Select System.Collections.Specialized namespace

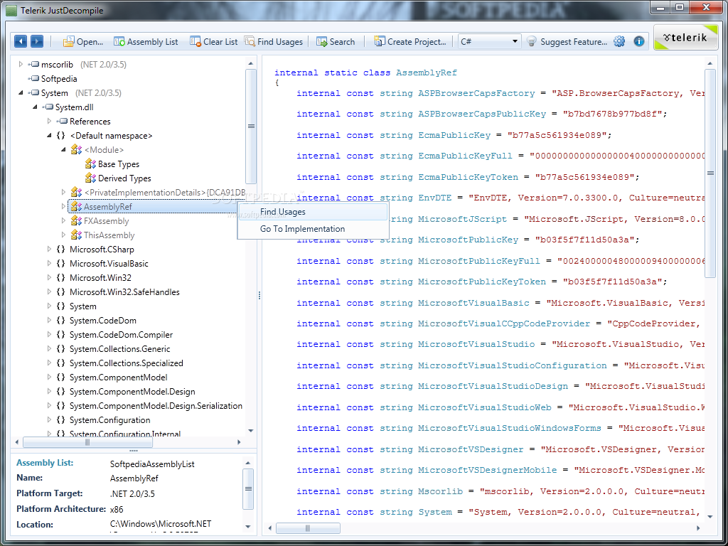coord(127,363)
